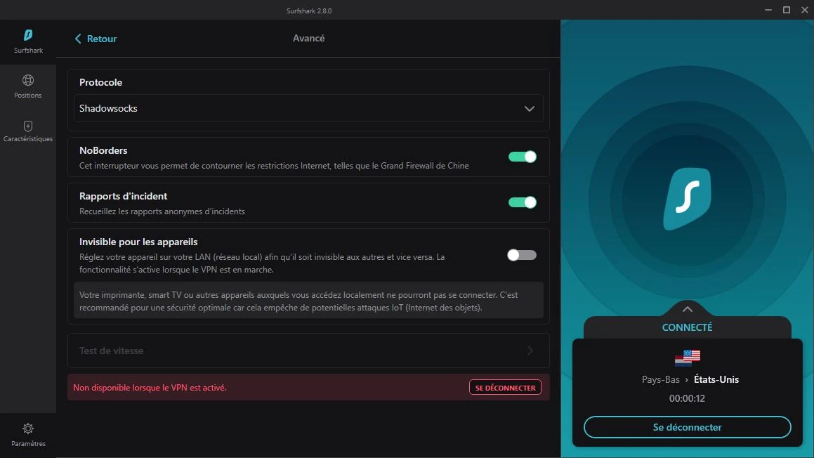Screen dimensions: 814x458
Task: Click the large Se déconnecter button
Action: (x=688, y=427)
